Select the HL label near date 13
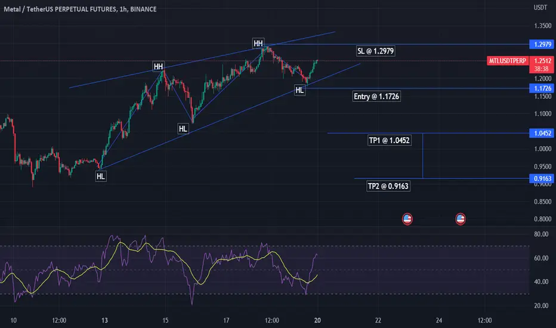556x328 pixels. coord(101,177)
